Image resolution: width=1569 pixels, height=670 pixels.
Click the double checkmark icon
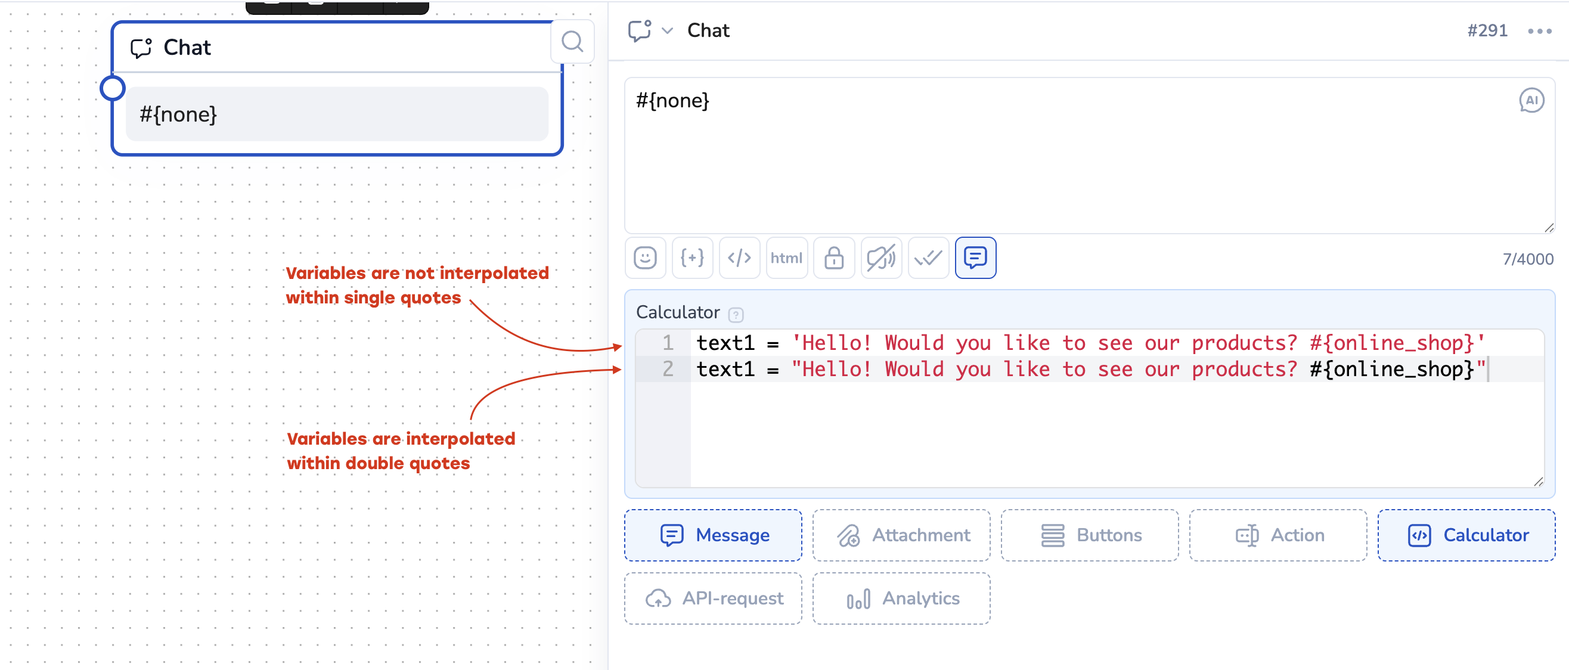[928, 258]
